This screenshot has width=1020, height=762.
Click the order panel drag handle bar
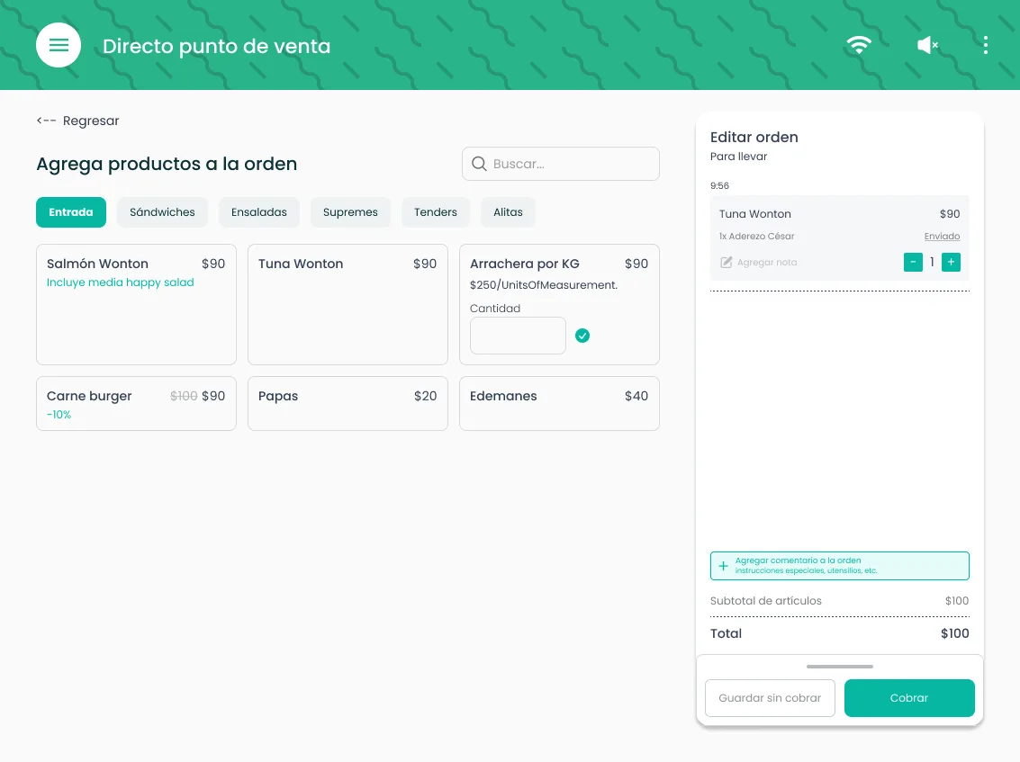pos(839,667)
